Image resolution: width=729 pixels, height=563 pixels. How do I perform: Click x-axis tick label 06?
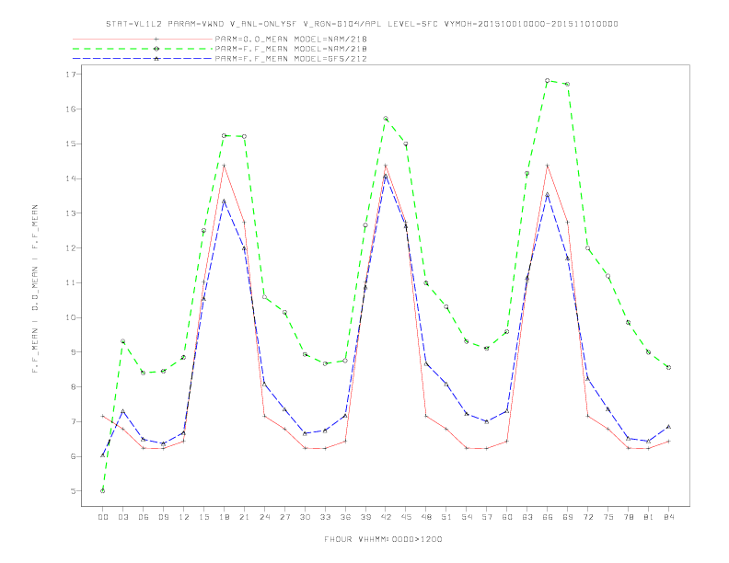pos(144,517)
